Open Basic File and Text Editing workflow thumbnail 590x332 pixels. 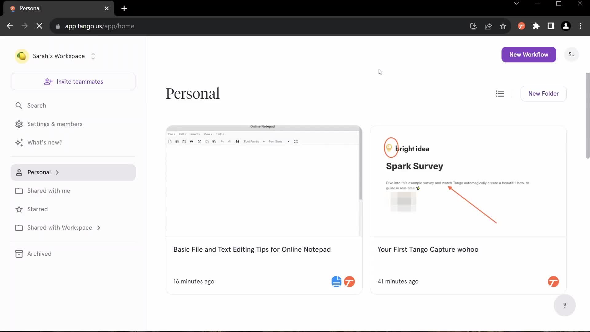(x=264, y=180)
